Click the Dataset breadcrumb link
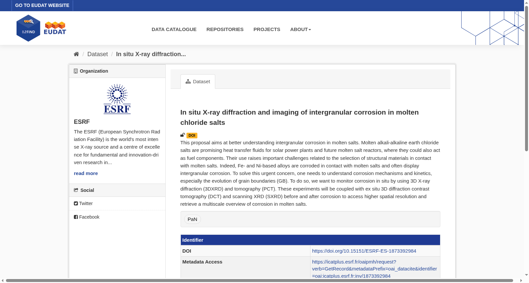The image size is (529, 283). [98, 54]
